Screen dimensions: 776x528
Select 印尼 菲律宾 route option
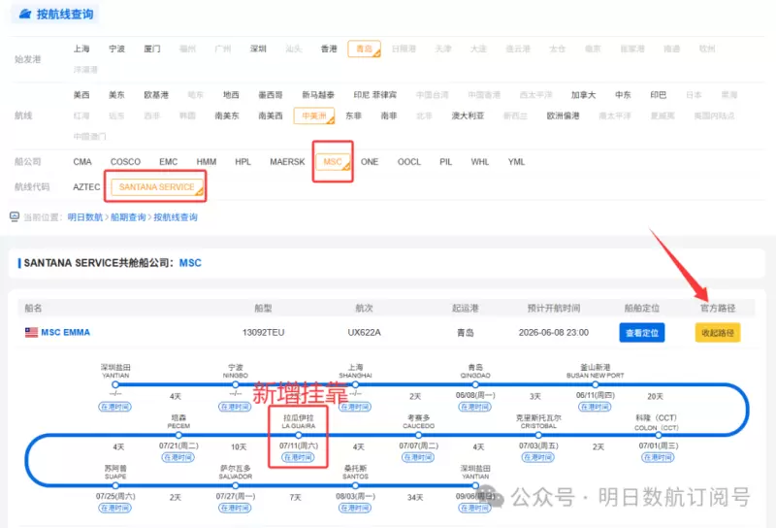[374, 94]
